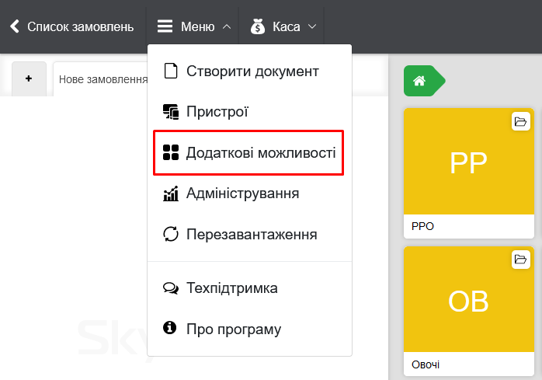Open folder icon on the Овочі tile

[x=520, y=259]
